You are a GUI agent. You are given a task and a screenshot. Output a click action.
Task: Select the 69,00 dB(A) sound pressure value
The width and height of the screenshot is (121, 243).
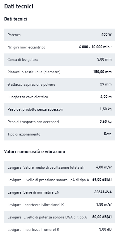[102, 180]
